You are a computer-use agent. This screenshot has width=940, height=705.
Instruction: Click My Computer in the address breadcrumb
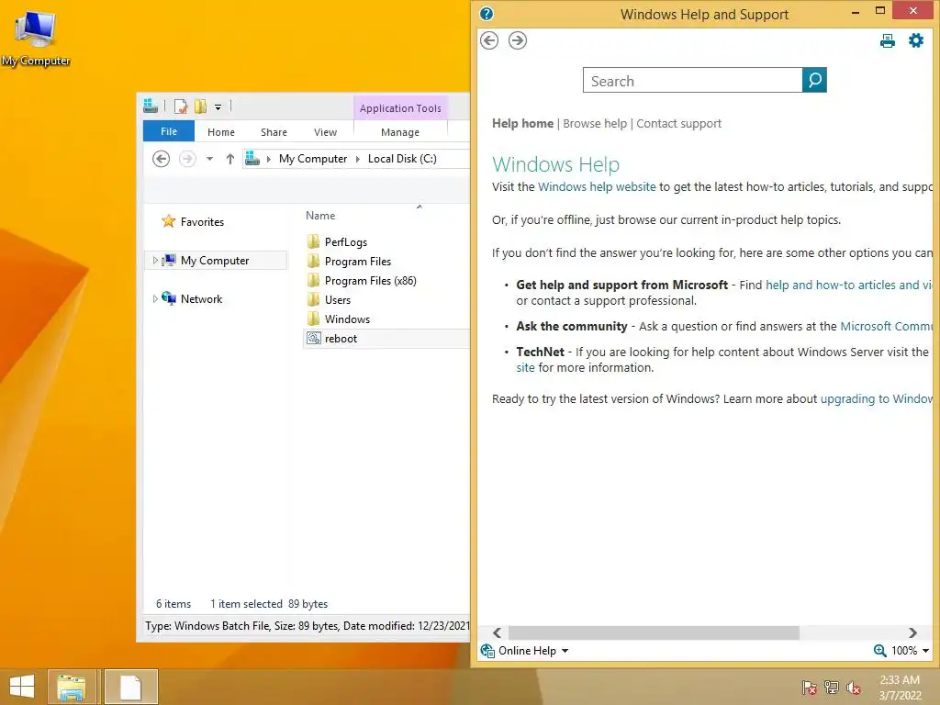(x=313, y=158)
